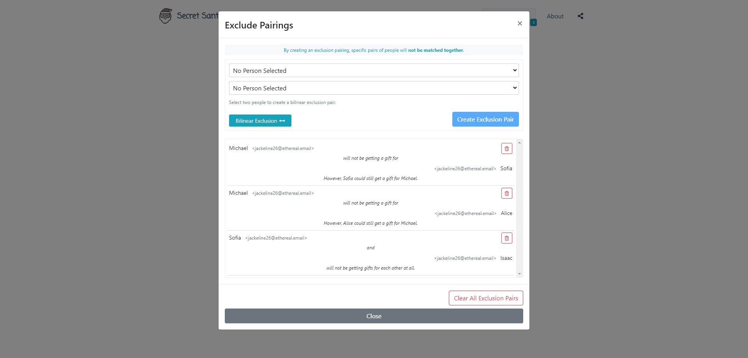The height and width of the screenshot is (358, 748).
Task: Click the blue exclusion pairing info banner
Action: pos(374,50)
